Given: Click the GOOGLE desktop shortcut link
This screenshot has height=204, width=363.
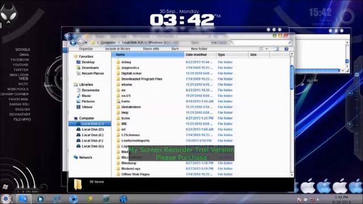Looking at the screenshot, I should pos(23,49).
